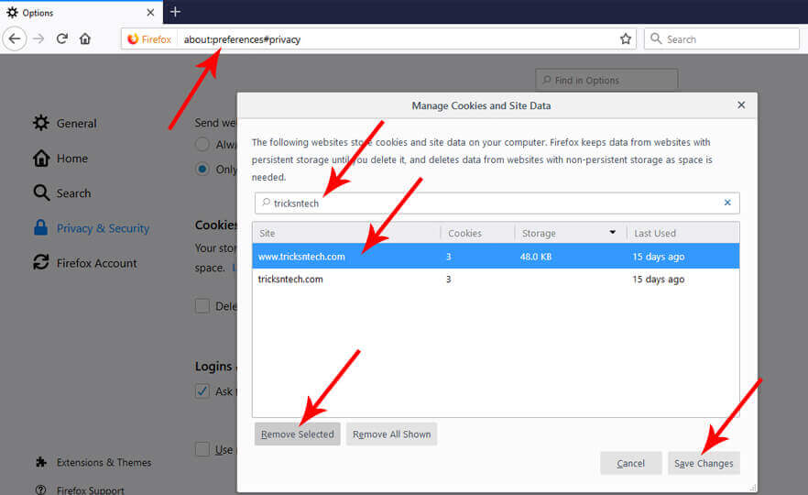This screenshot has height=495, width=808.
Task: Click Save Changes button
Action: coord(704,463)
